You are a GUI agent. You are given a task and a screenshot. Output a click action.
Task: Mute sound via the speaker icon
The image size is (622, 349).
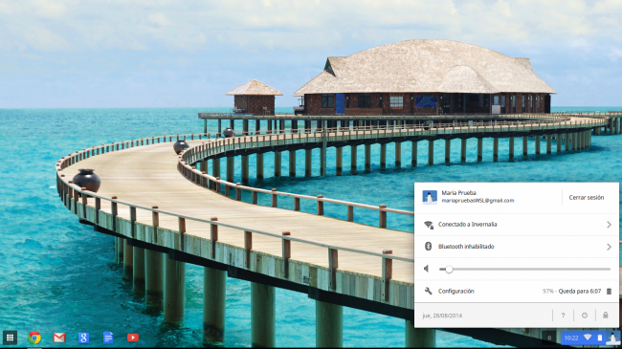(427, 269)
